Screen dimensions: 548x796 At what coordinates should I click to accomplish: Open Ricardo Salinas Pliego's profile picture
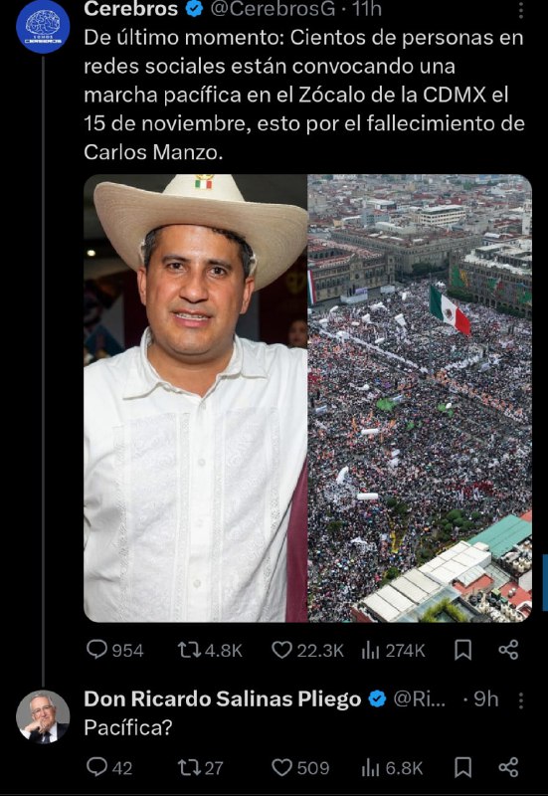(x=43, y=716)
